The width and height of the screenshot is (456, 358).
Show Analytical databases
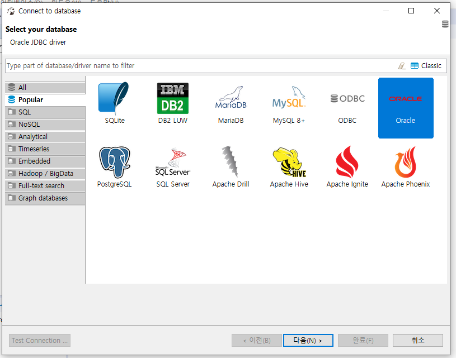pyautogui.click(x=45, y=136)
